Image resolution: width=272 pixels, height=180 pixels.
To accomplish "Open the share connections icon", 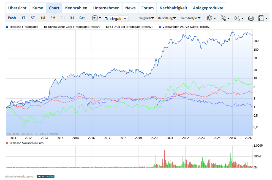I will 224,18.
